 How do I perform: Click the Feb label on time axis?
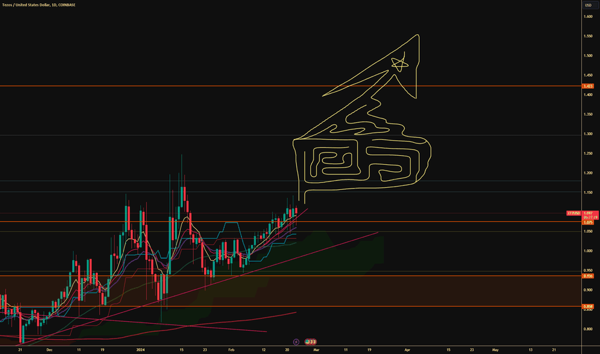231,349
